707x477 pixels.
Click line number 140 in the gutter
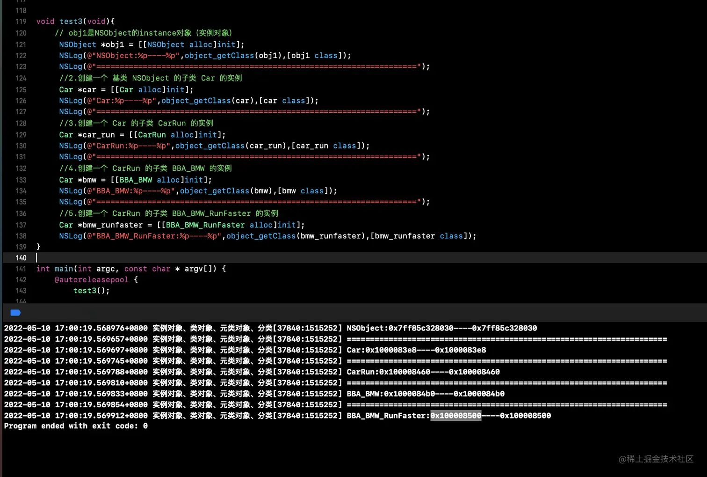(x=21, y=258)
